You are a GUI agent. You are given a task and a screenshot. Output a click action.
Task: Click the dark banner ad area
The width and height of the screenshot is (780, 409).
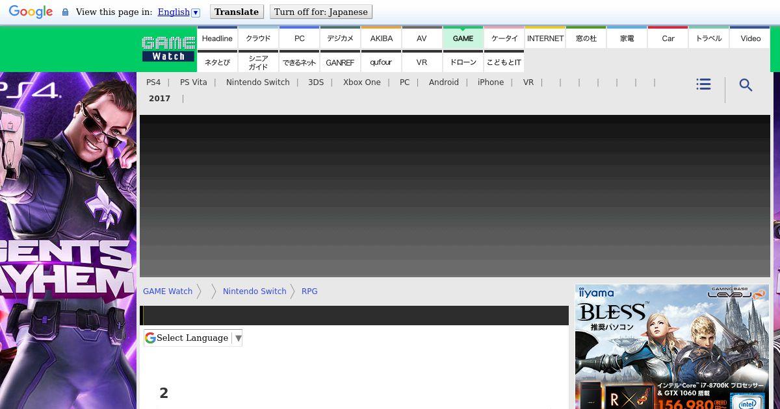click(x=455, y=196)
